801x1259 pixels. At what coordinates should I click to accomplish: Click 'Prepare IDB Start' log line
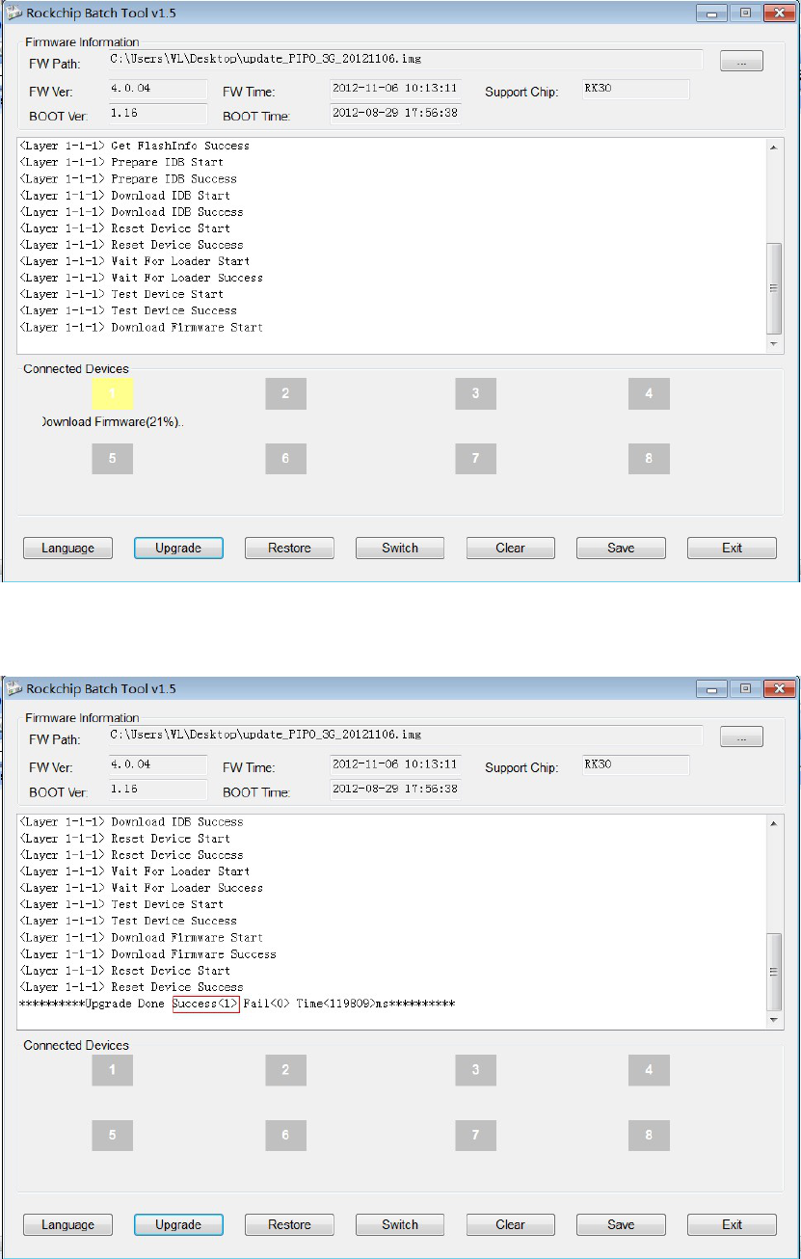(121, 162)
